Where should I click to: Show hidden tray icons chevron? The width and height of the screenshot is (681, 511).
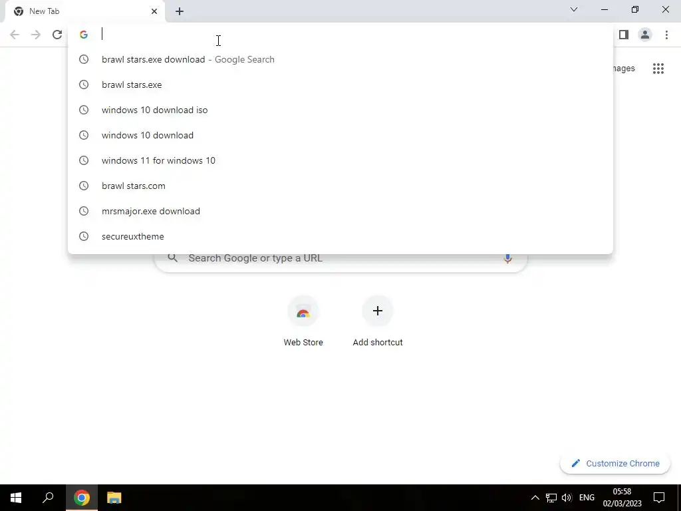pyautogui.click(x=535, y=498)
